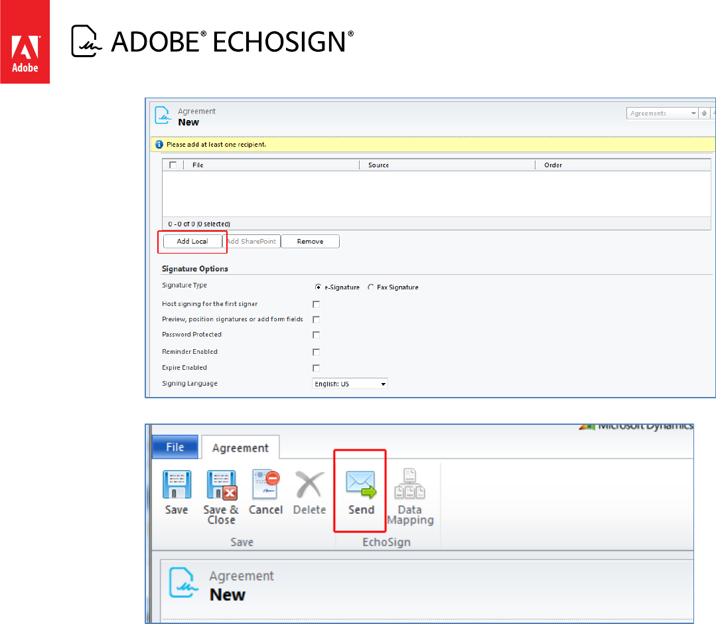
Task: Click the Signature Type label
Action: 184,285
